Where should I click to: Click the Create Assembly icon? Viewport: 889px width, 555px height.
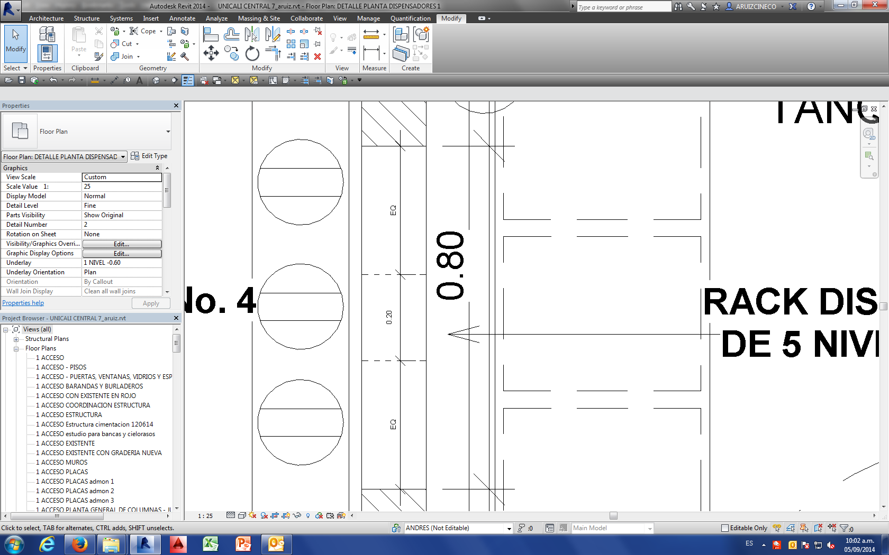[x=401, y=35]
